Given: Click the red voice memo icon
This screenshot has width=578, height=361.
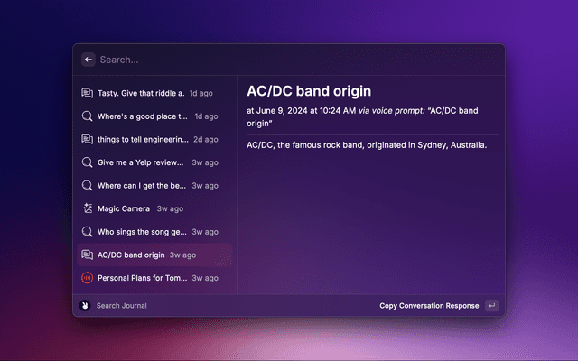Looking at the screenshot, I should (88, 278).
